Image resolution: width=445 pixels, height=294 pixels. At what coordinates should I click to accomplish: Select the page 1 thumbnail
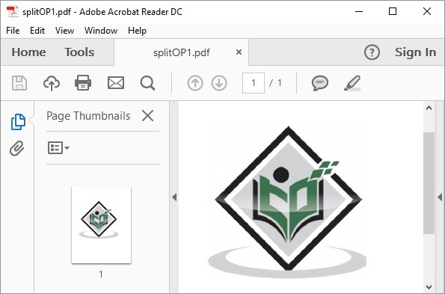pyautogui.click(x=101, y=224)
